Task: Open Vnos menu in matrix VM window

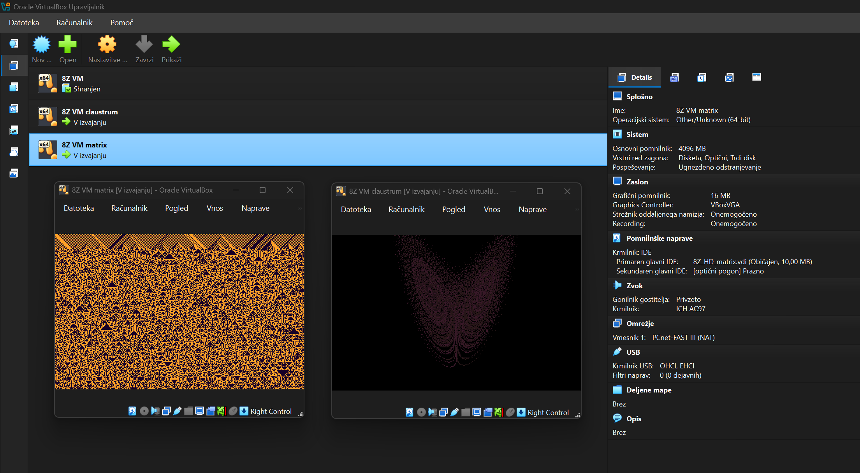Action: tap(215, 208)
